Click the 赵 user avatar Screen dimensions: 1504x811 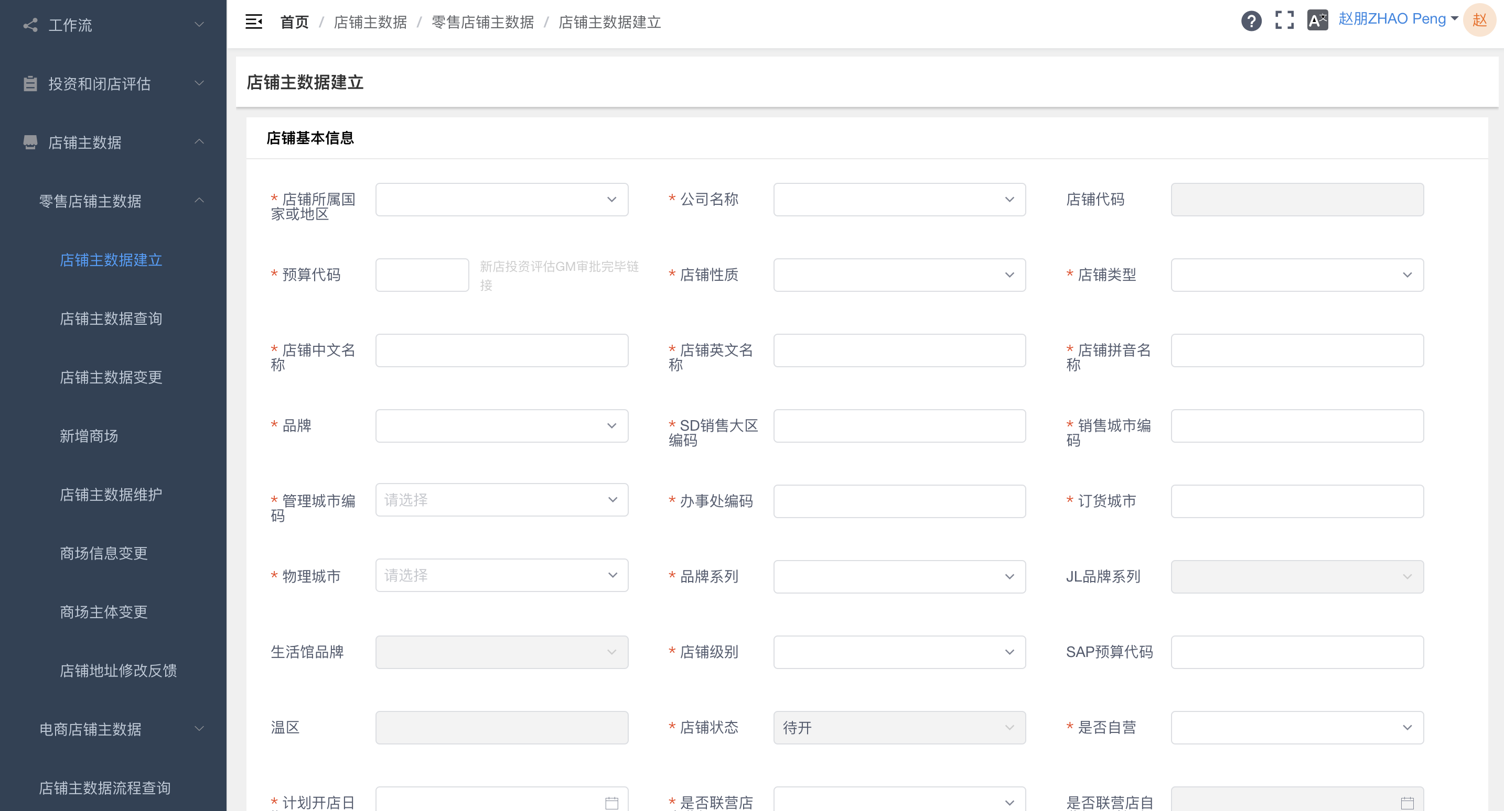[x=1479, y=20]
